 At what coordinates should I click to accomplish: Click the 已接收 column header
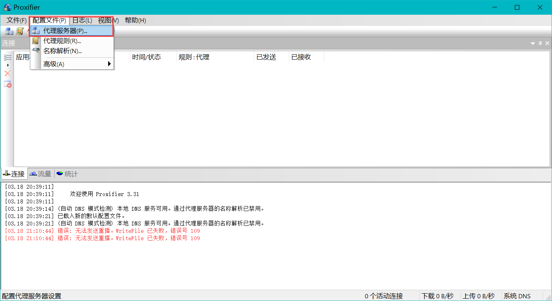tap(306, 57)
